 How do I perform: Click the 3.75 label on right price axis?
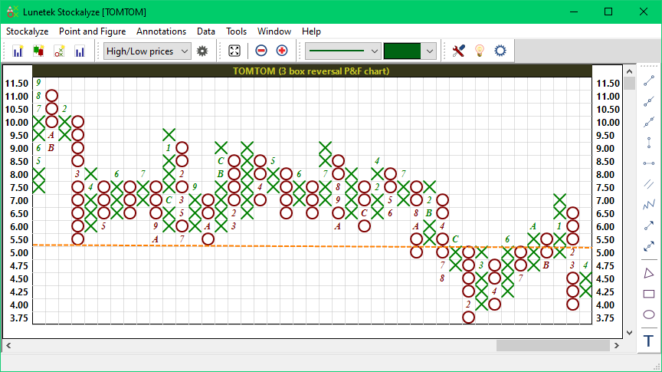605,318
